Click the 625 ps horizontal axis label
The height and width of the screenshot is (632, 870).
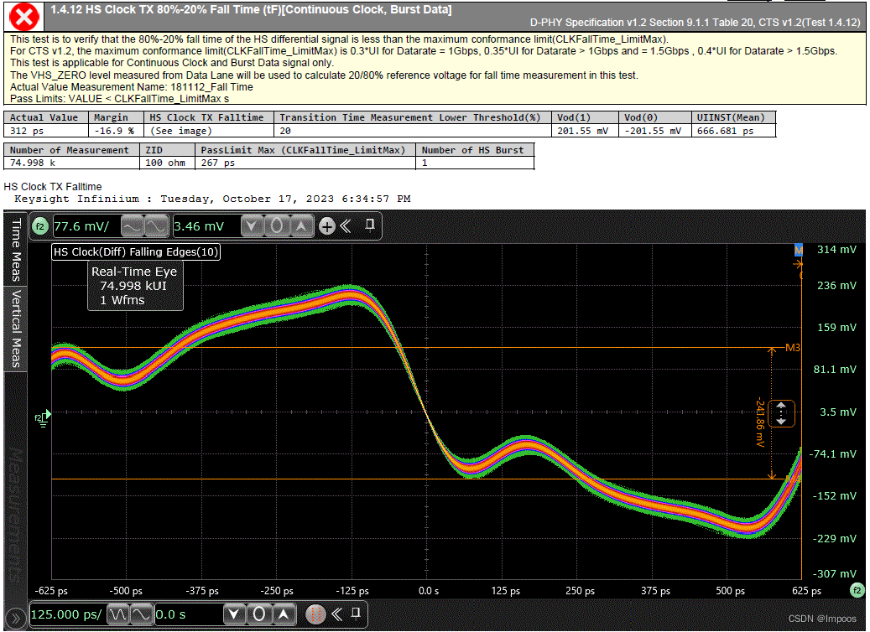coord(806,591)
